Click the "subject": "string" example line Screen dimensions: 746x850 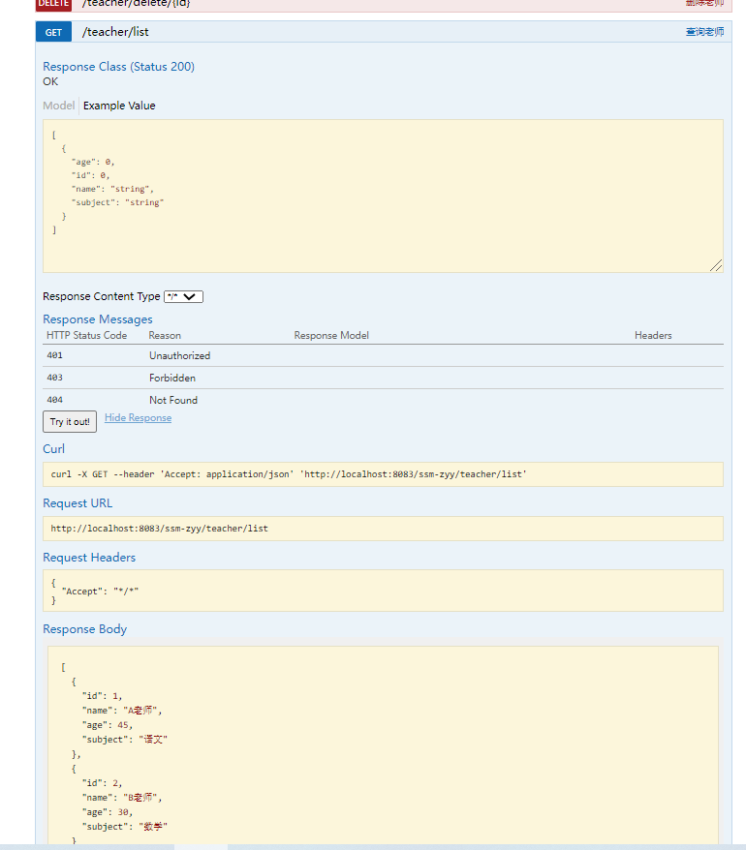[x=117, y=202]
